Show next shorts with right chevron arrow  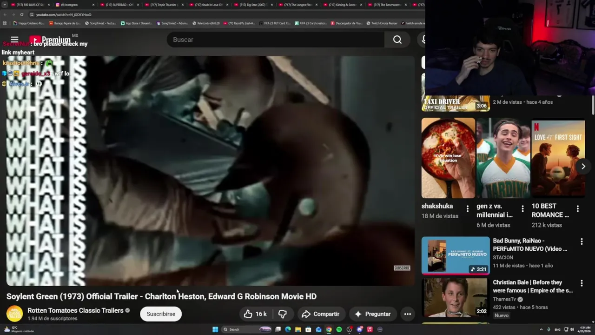[x=583, y=166]
